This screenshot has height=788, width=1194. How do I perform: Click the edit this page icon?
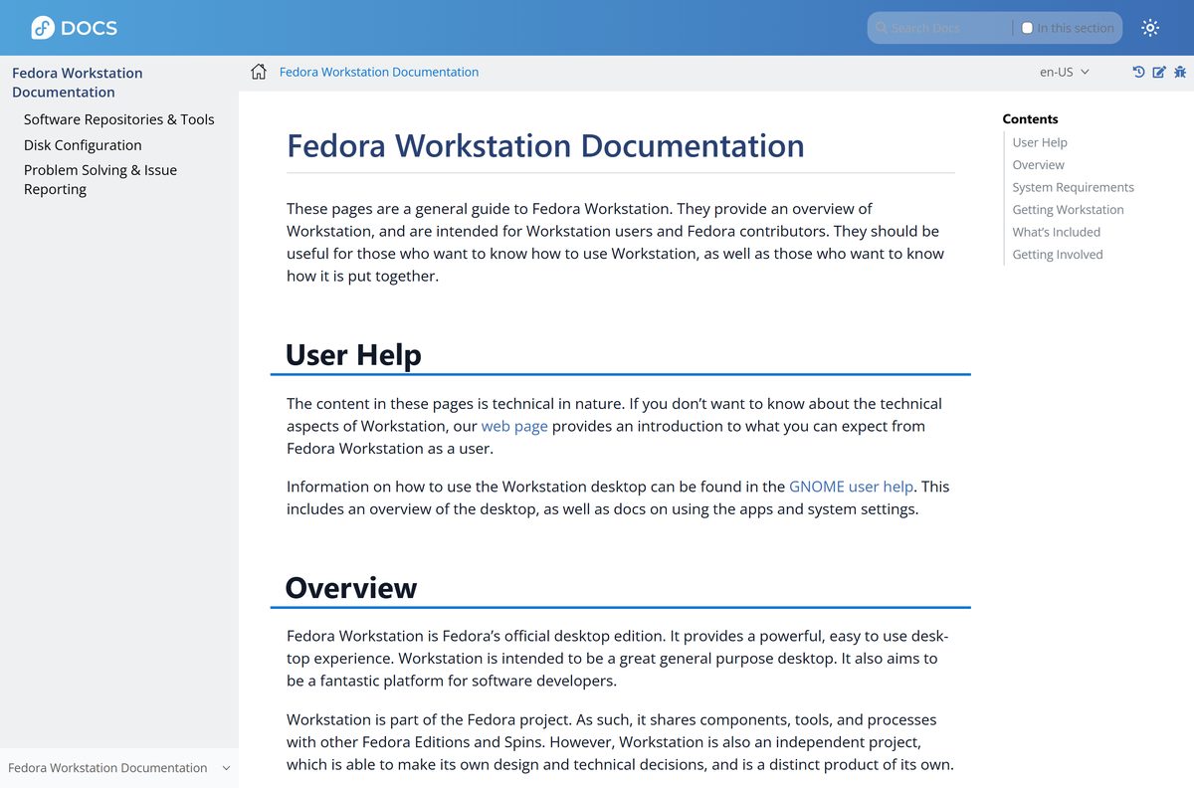pos(1159,72)
